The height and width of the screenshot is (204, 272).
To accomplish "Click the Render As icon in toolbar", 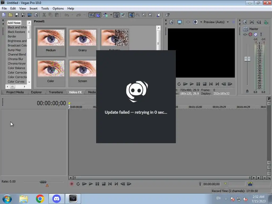I will pos(29,15).
